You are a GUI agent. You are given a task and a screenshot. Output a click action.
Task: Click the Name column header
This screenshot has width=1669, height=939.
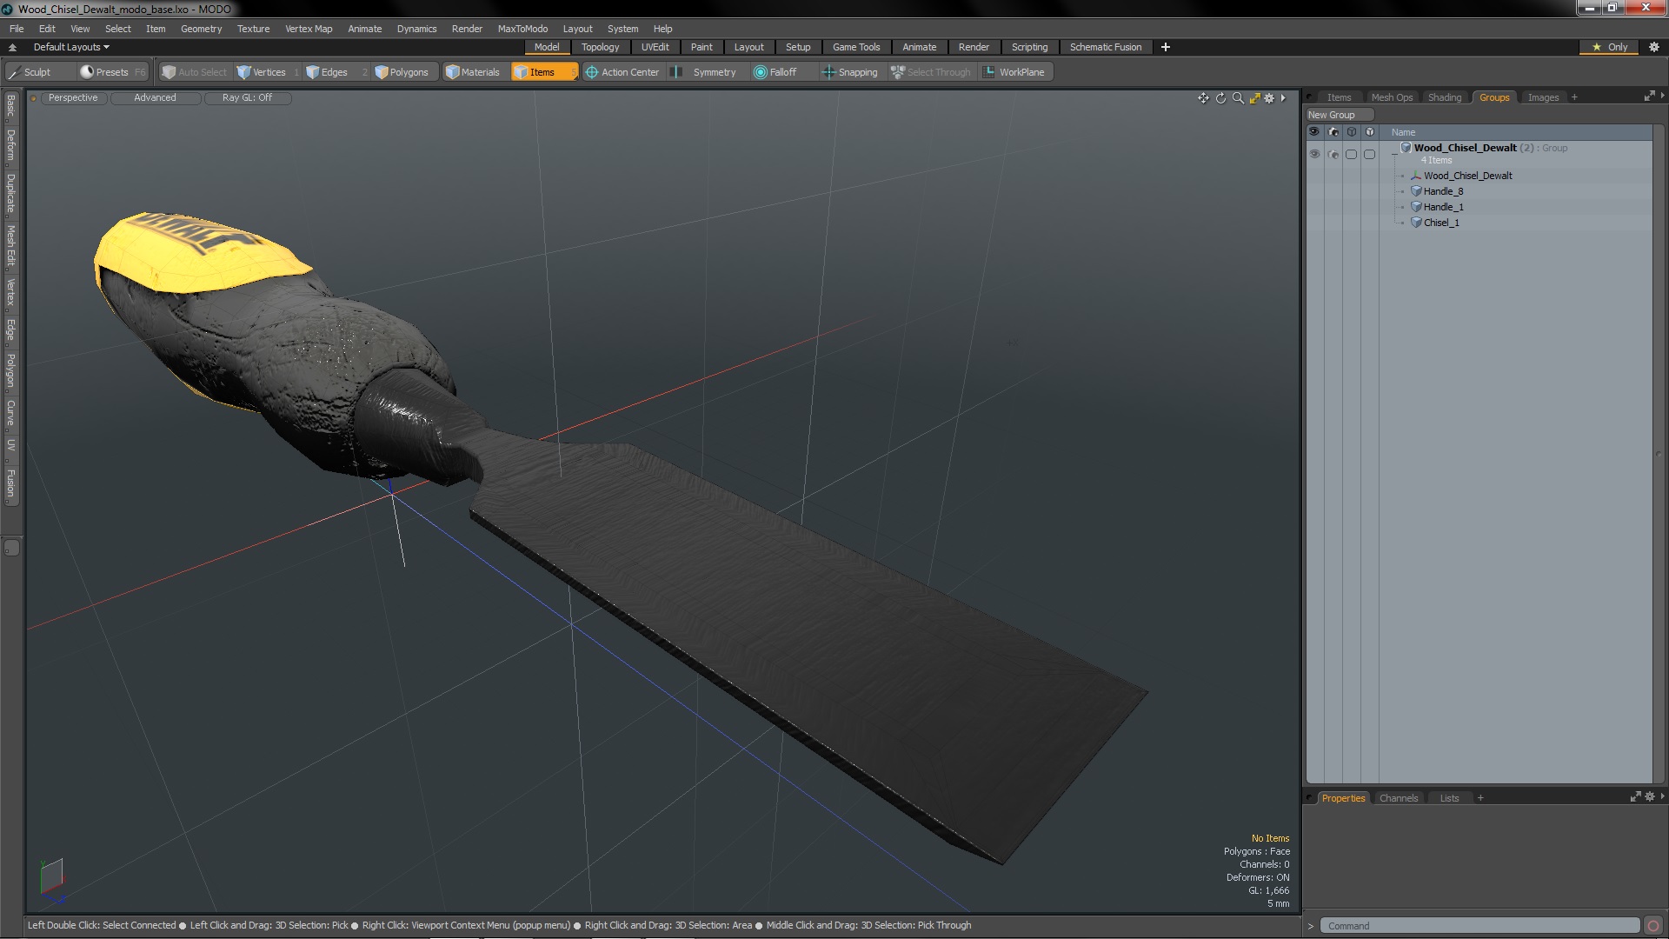[1403, 132]
